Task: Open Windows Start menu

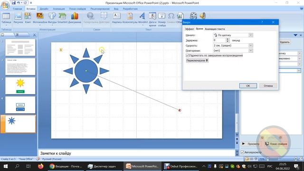Action: [6, 166]
